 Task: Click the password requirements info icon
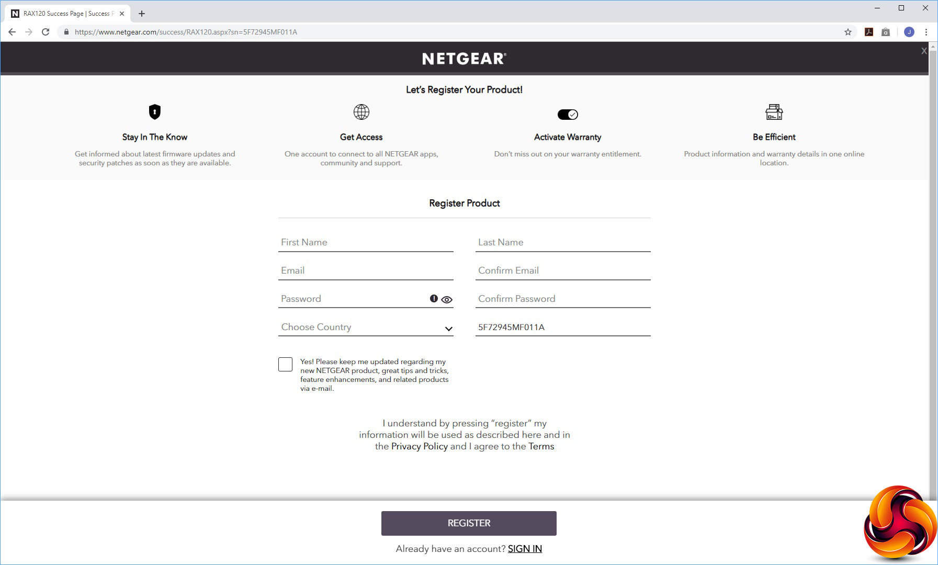[434, 299]
